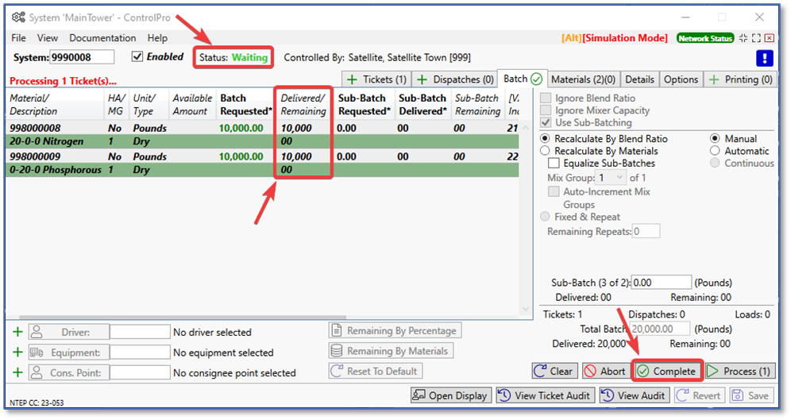Toggle the Enabled checkbox
Screen dimensions: 791x420
tap(137, 57)
